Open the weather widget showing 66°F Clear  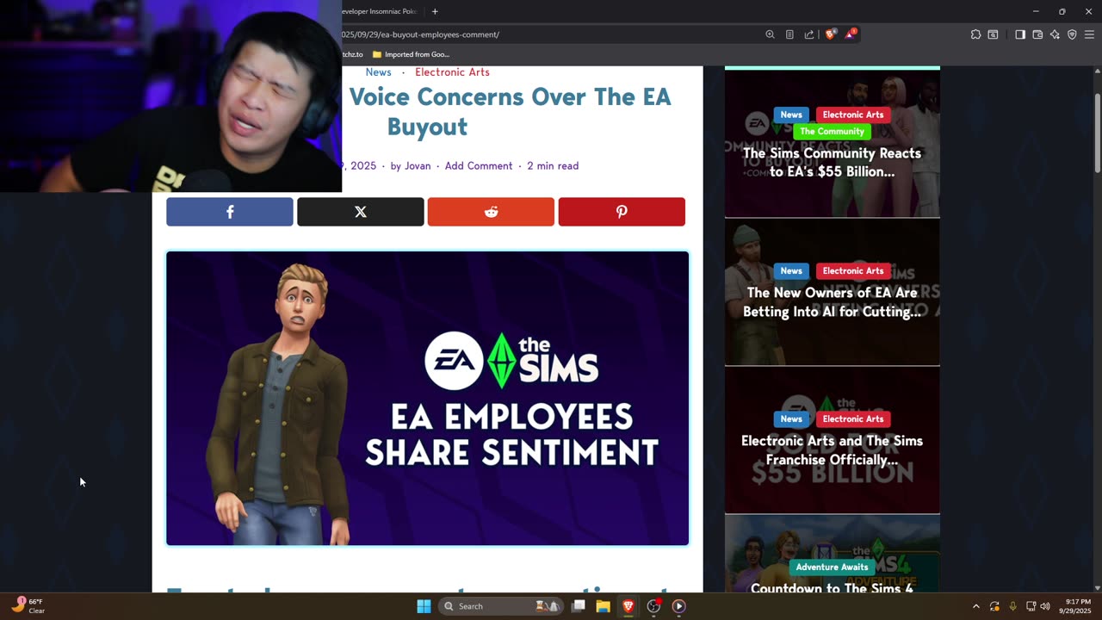coord(28,606)
